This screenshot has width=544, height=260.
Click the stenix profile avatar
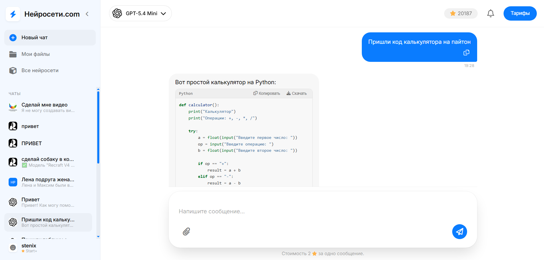[x=13, y=248]
